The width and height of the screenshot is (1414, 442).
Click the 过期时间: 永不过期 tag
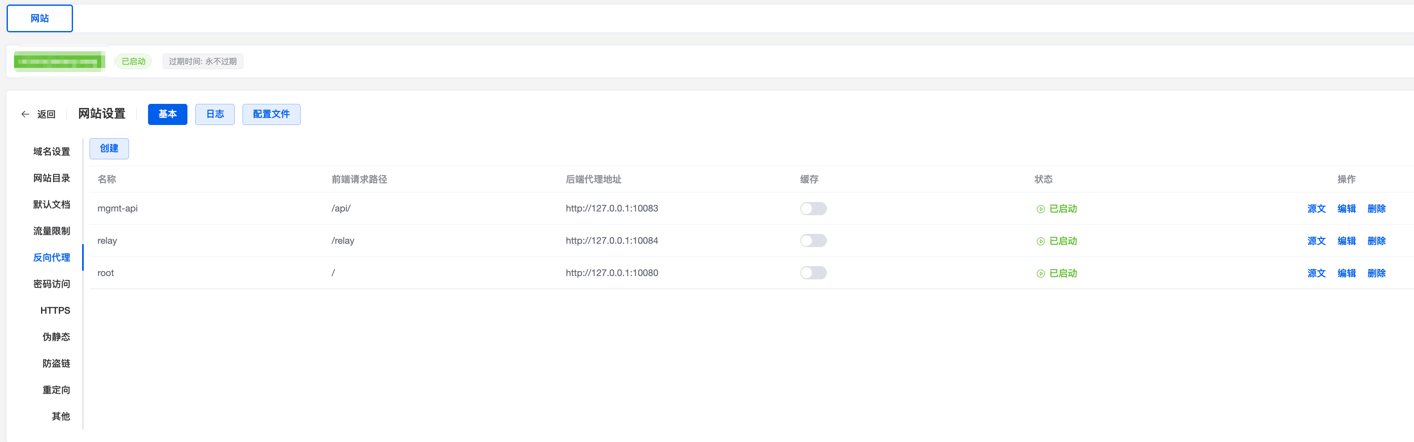[202, 61]
